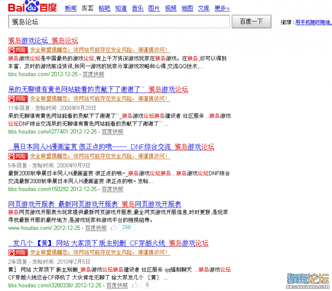This screenshot has width=332, height=291.
Task: Open the 地图 maps tab
Action: 187,9
